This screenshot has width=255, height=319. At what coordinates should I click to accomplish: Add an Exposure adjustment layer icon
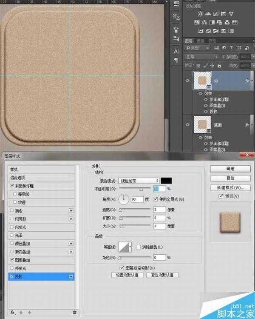pyautogui.click(x=224, y=14)
